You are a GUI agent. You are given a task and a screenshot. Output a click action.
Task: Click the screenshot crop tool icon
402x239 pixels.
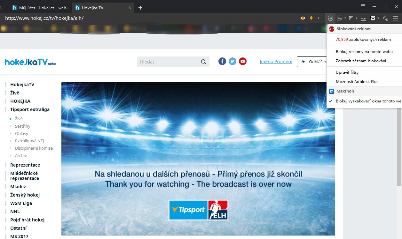pyautogui.click(x=351, y=18)
